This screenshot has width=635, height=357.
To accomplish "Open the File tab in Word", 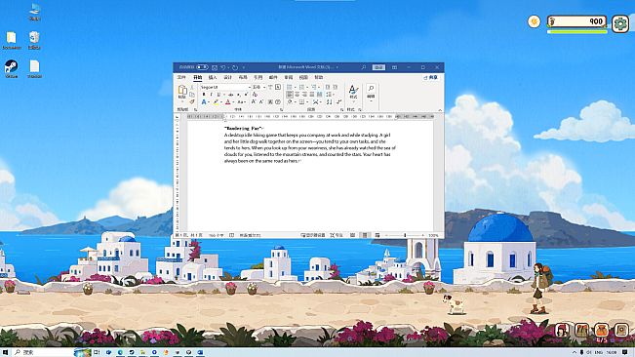I will 181,77.
